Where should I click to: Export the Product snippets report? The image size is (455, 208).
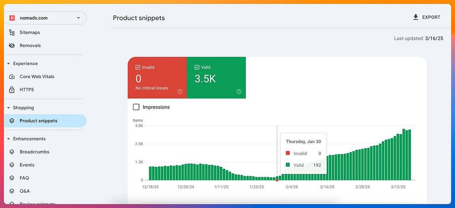(x=427, y=17)
